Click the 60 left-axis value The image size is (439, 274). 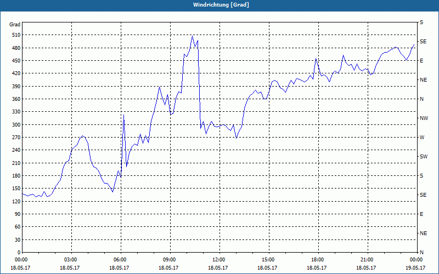[x=18, y=227]
